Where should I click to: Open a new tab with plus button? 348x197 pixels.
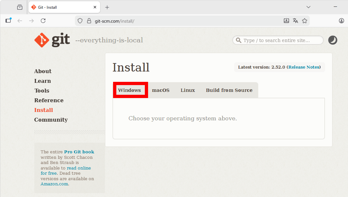[107, 7]
